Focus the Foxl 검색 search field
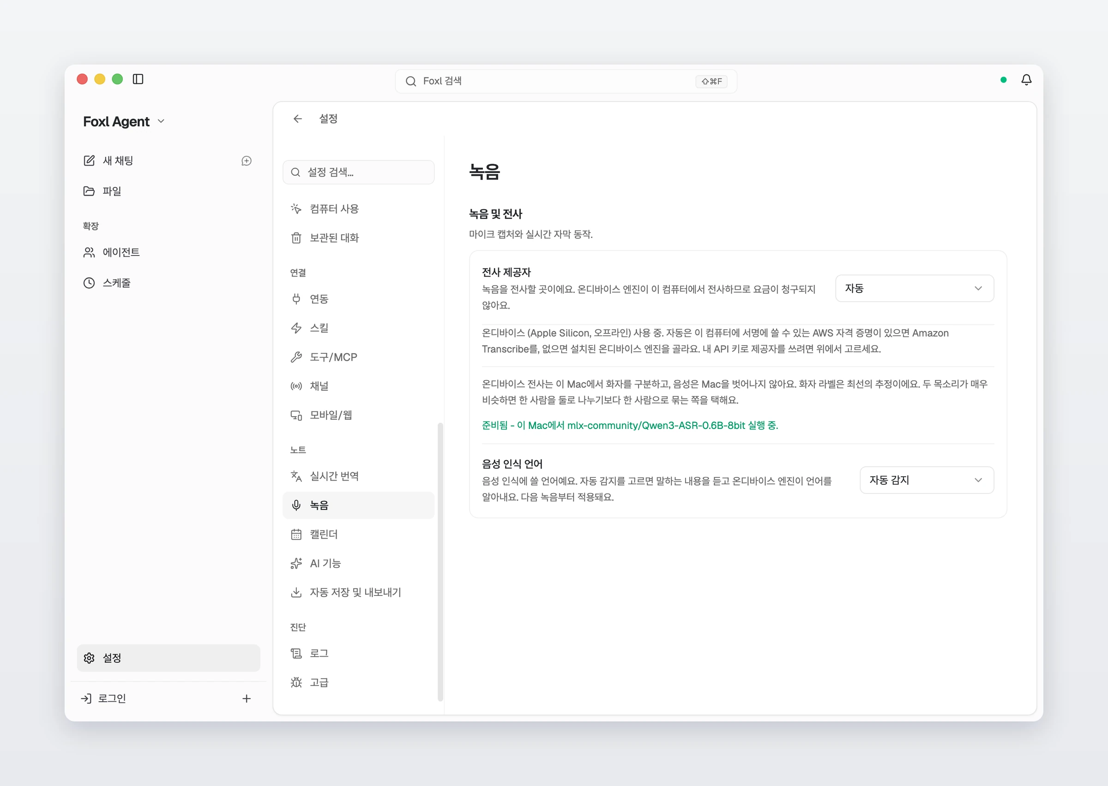1108x786 pixels. coord(566,81)
